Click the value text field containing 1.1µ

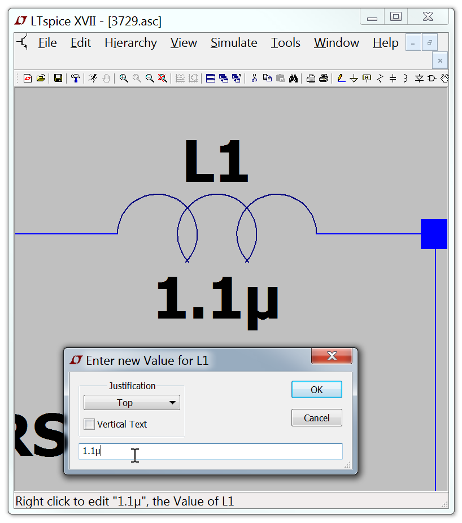point(210,451)
